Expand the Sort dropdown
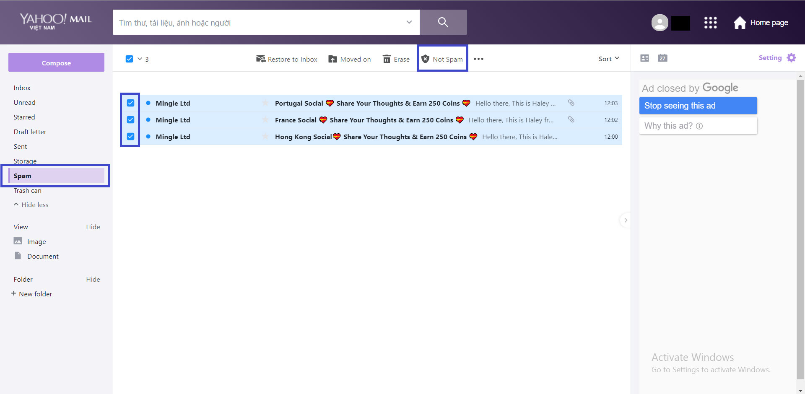The width and height of the screenshot is (805, 394). 608,59
